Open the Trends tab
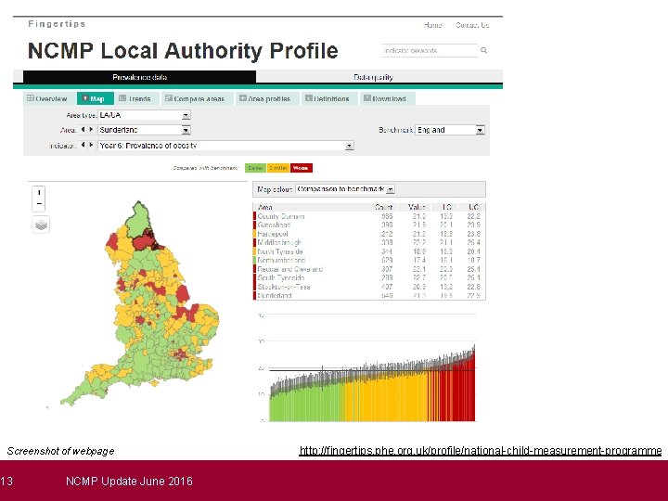This screenshot has height=501, width=668. tap(136, 98)
